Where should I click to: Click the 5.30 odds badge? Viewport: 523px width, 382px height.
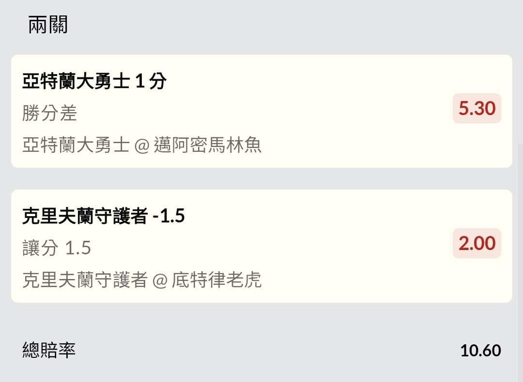(x=477, y=108)
